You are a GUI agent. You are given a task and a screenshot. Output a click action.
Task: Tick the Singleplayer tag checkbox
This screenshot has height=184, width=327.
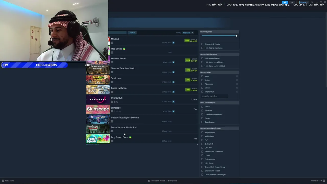tap(202, 92)
